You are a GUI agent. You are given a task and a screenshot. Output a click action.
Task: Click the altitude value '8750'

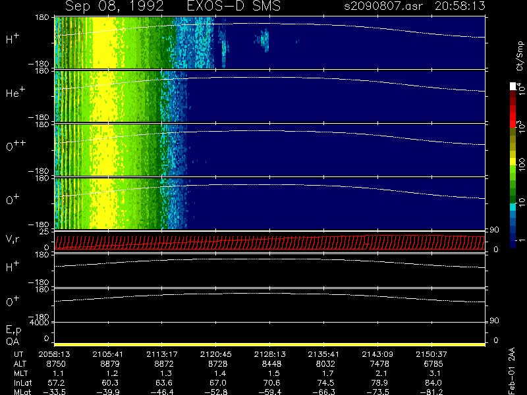(x=55, y=364)
